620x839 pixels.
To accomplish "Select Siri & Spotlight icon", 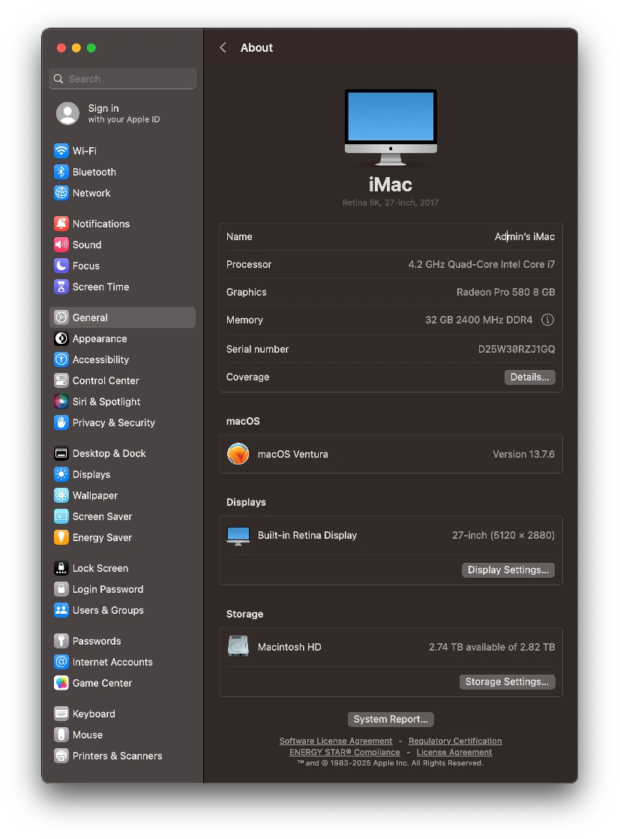I will (61, 401).
